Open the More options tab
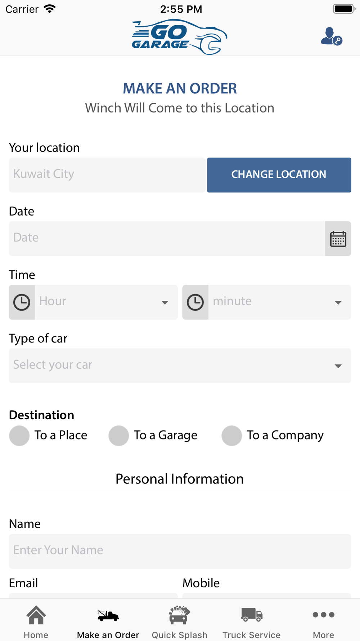Image resolution: width=360 pixels, height=641 pixels. (323, 621)
